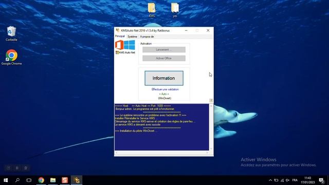Click the network signal tray icon

(282, 180)
